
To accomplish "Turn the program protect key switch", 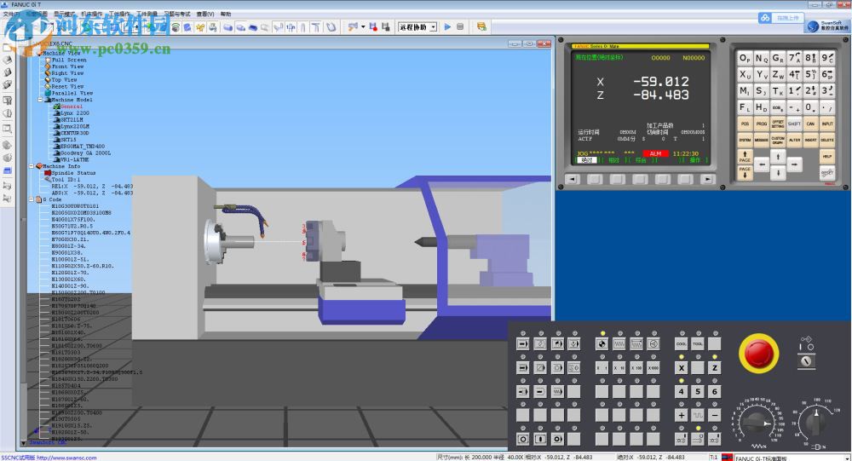I will tap(806, 361).
